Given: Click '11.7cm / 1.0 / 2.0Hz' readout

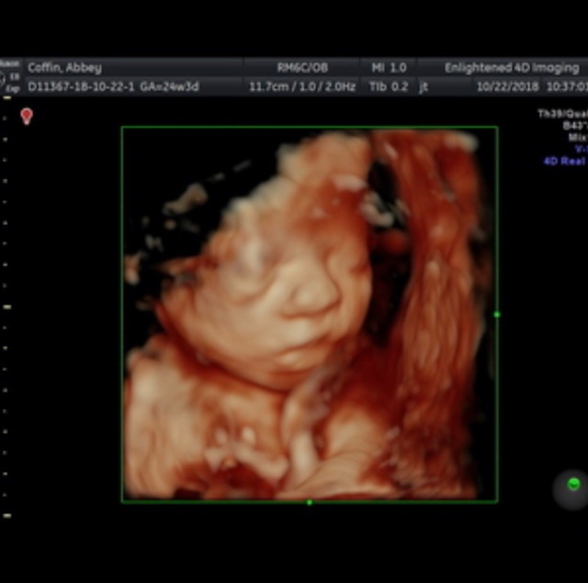Looking at the screenshot, I should (302, 87).
